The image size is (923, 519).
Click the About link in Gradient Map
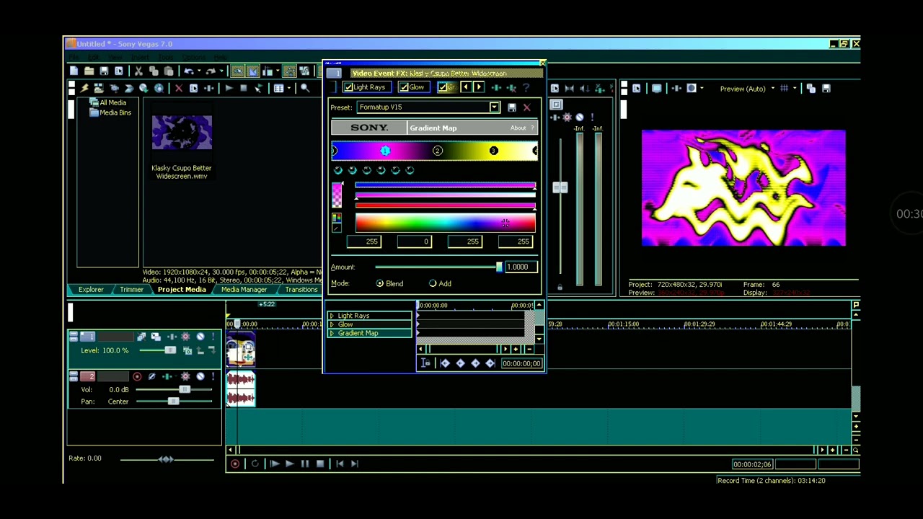[x=518, y=128]
